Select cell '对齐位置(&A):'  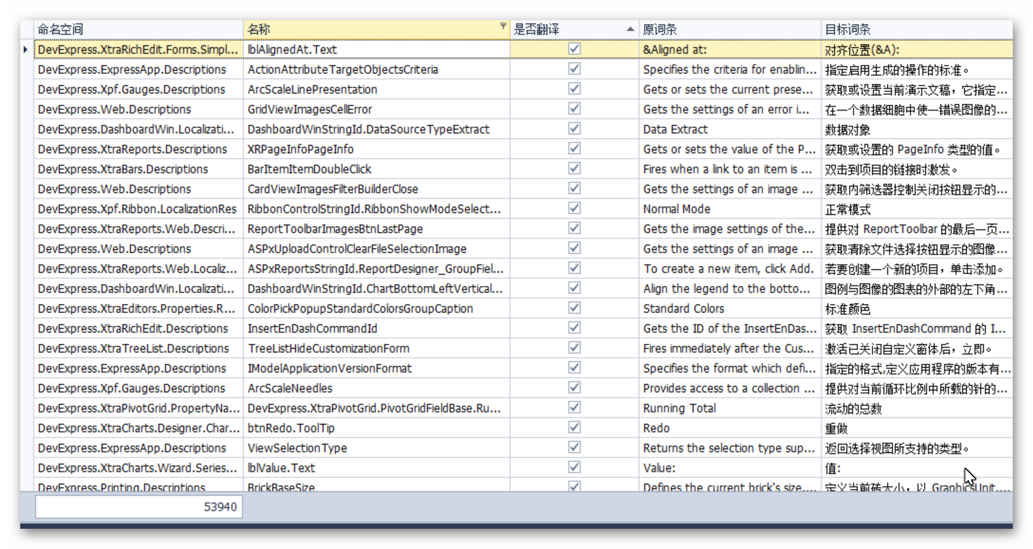point(917,49)
